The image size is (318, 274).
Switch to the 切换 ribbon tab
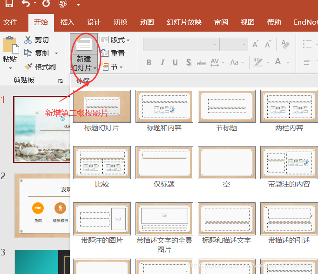click(121, 22)
